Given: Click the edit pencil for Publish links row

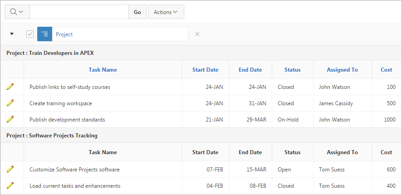Looking at the screenshot, I should point(10,87).
